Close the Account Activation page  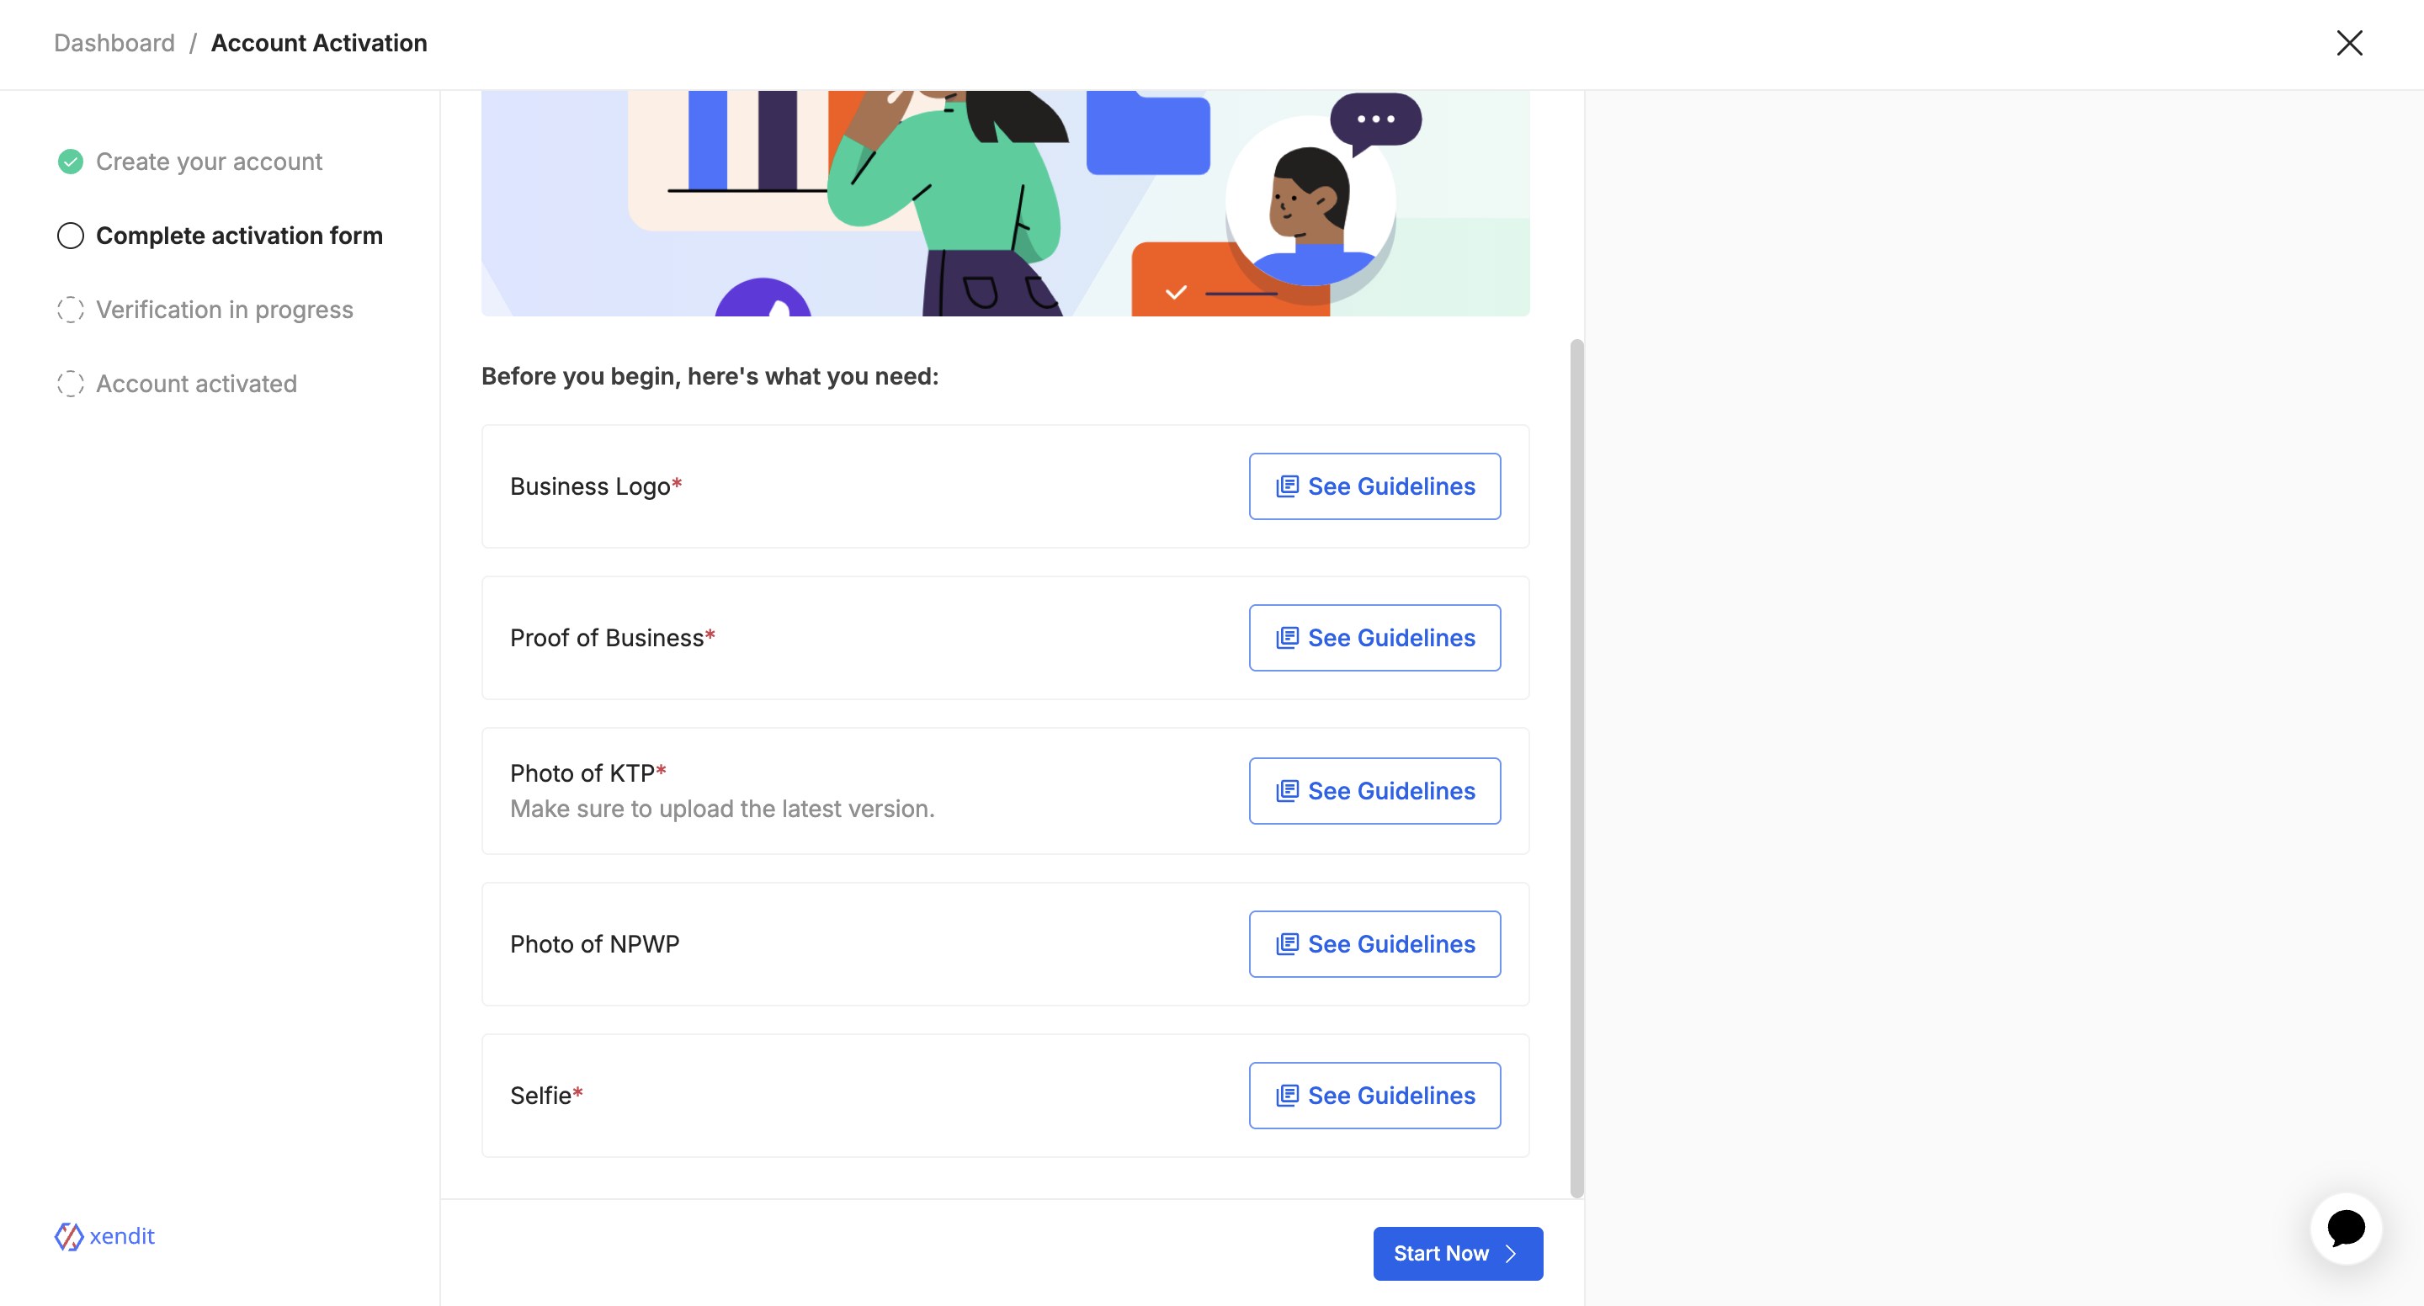pos(2349,43)
